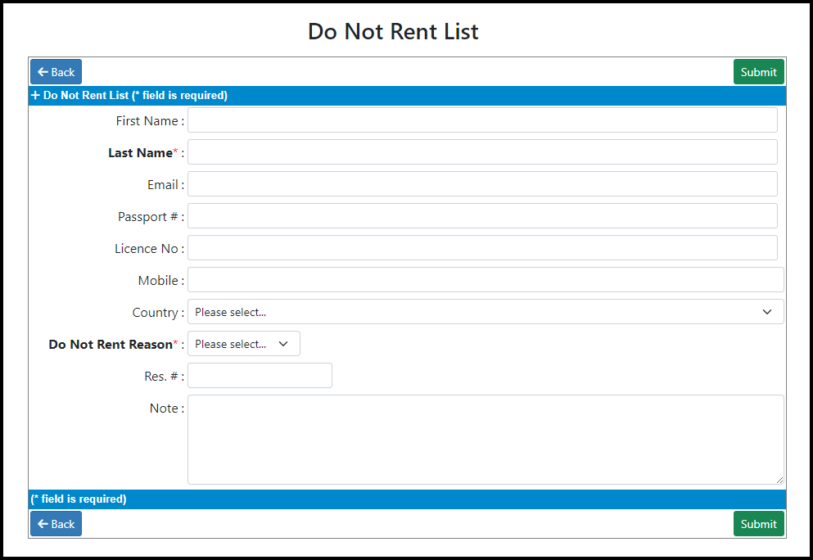This screenshot has height=560, width=813.
Task: Select the Email text field
Action: click(482, 184)
